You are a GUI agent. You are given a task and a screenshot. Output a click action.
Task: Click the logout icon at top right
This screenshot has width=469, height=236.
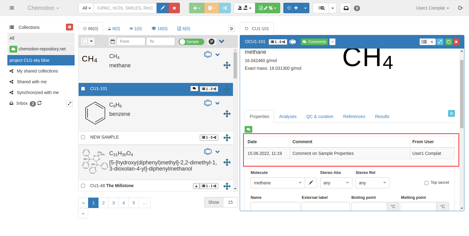pyautogui.click(x=460, y=8)
